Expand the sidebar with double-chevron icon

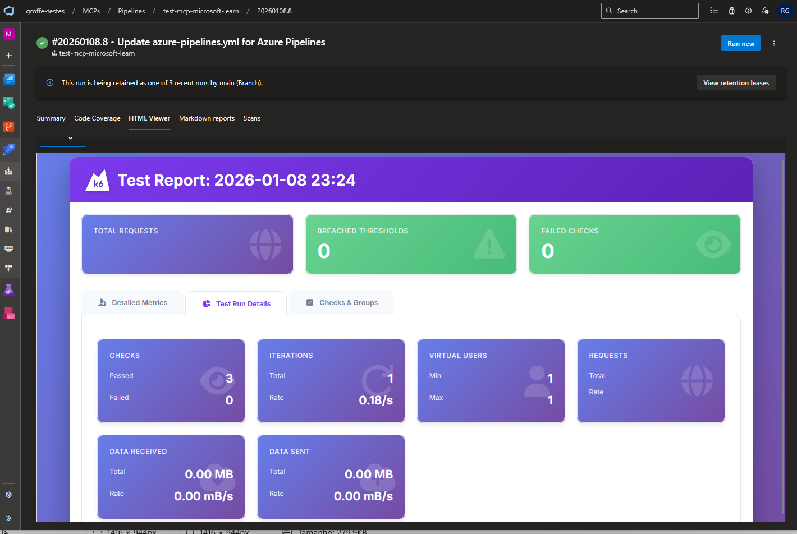(x=8, y=518)
